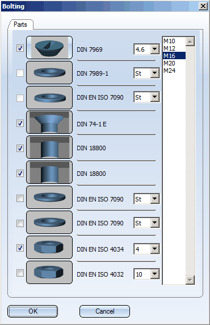The height and width of the screenshot is (325, 210).
Task: Click the washer icon above DIN 74-1 E
Action: pyautogui.click(x=49, y=98)
